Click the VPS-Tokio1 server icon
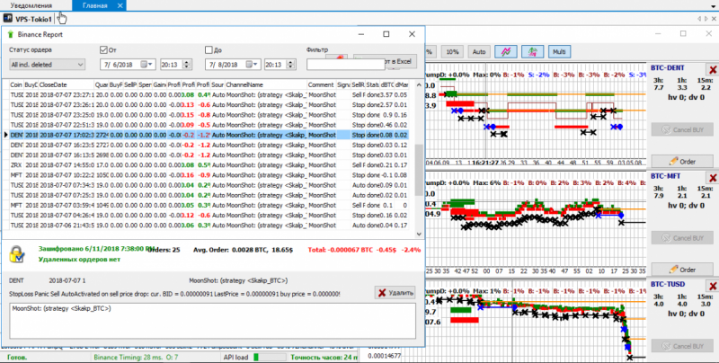 [8, 19]
